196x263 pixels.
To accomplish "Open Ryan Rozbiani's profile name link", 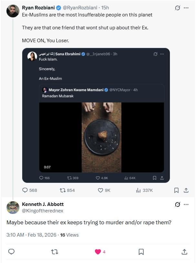I will point(38,8).
